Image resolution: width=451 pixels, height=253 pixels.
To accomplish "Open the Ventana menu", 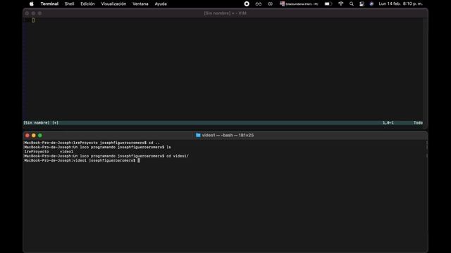I will (x=140, y=4).
